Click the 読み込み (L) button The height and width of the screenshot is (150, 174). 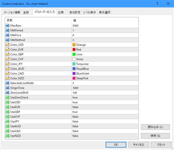155,127
